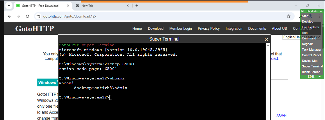The width and height of the screenshot is (325, 120).
Task: Click the browser forward arrow
Action: (19, 16)
